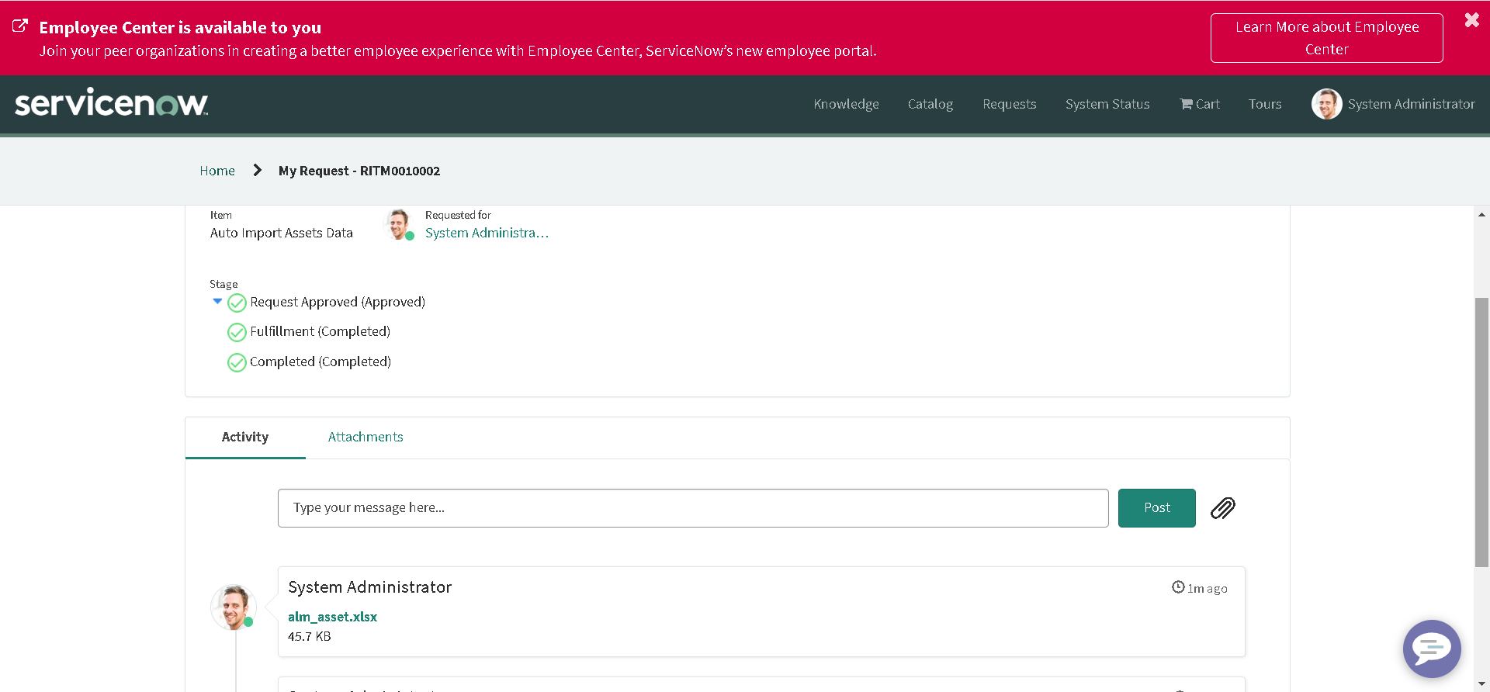Click the Completed (Completed) stage text
1490x692 pixels.
pyautogui.click(x=321, y=362)
